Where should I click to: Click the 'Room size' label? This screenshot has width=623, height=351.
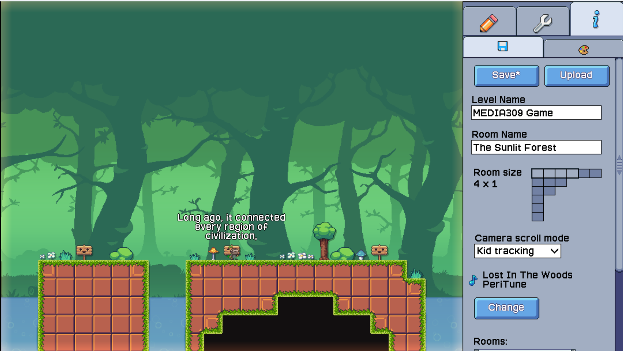(x=497, y=172)
